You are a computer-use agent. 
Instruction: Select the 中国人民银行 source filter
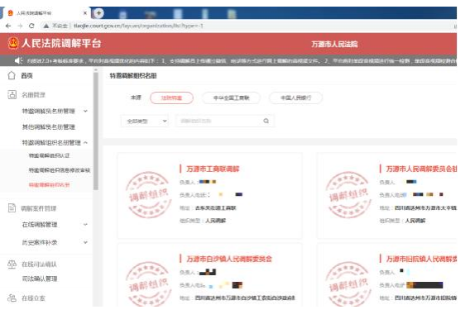tap(295, 98)
